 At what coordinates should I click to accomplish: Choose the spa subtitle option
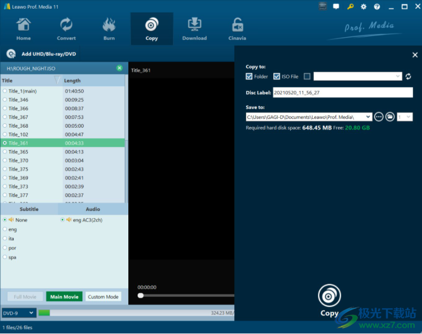4,257
